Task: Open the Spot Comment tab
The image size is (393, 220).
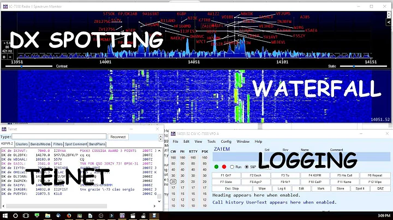Action: tap(76, 144)
